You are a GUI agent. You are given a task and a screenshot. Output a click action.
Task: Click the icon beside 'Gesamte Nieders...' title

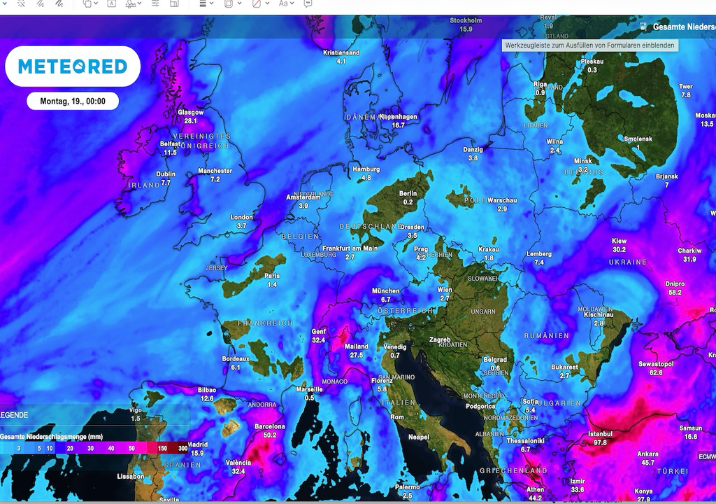643,27
